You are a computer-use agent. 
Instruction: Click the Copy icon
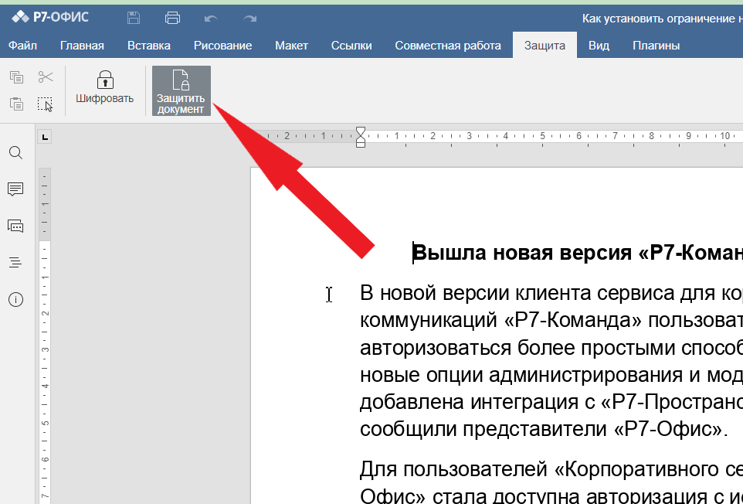16,77
